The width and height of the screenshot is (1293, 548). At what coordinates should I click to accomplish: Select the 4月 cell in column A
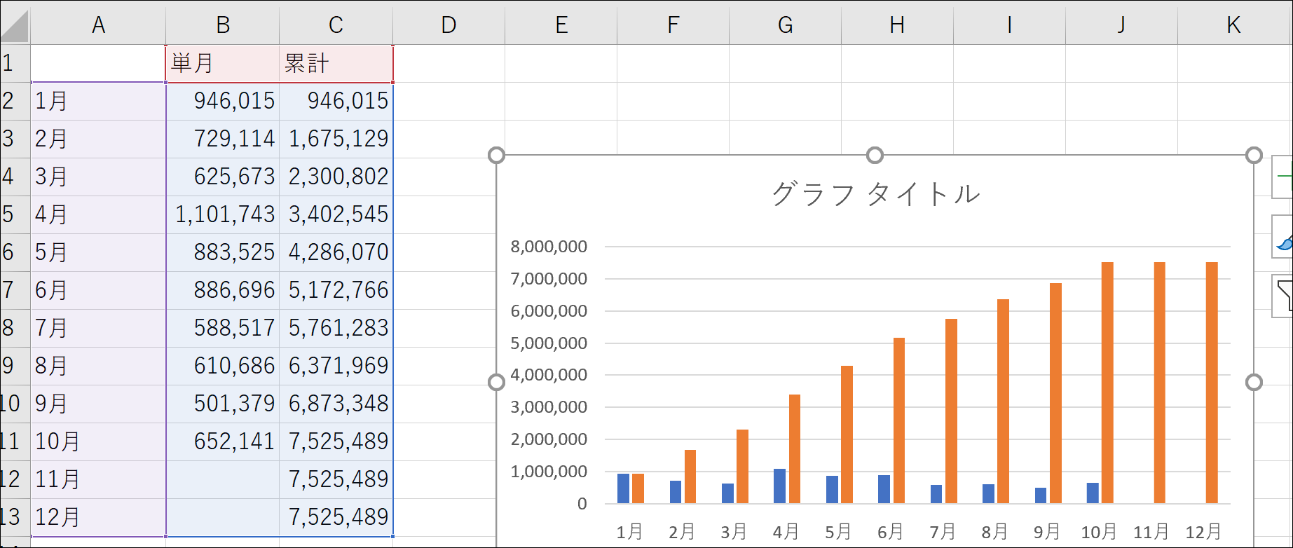[x=98, y=214]
